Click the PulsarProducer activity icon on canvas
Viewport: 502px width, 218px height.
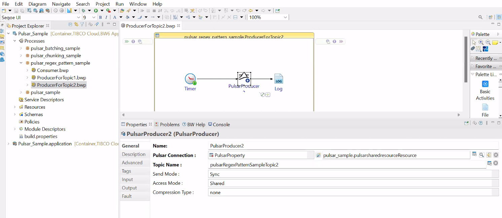244,79
